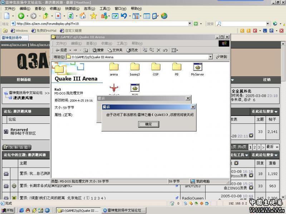Click the Maxthon new page icon
This screenshot has height=214, width=286.
pyautogui.click(x=7, y=16)
